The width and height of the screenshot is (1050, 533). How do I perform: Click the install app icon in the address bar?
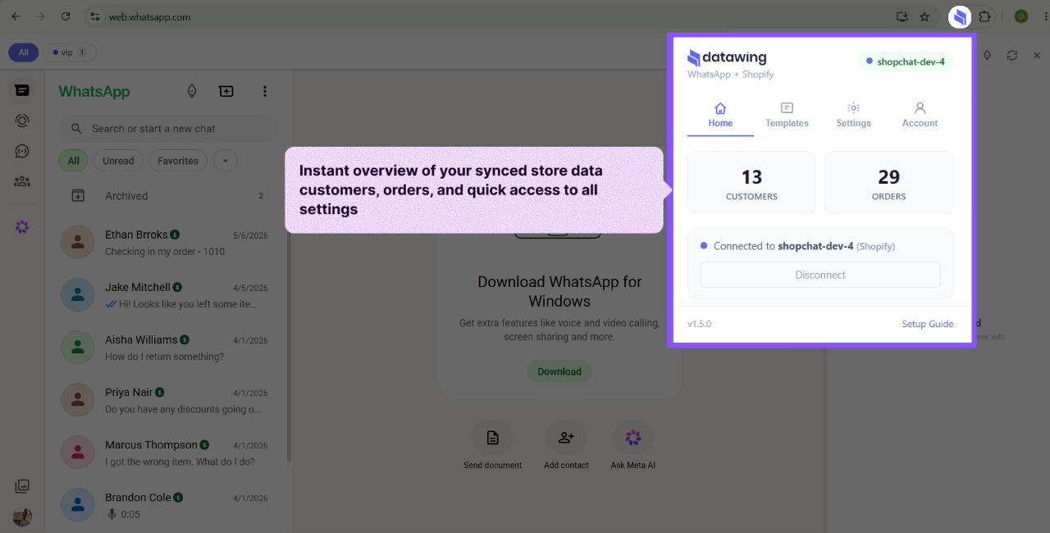click(902, 16)
